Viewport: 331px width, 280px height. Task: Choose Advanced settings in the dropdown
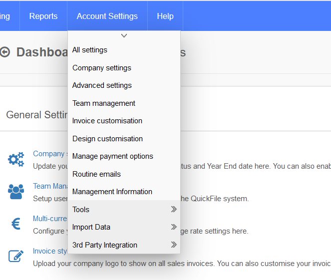tap(124, 85)
